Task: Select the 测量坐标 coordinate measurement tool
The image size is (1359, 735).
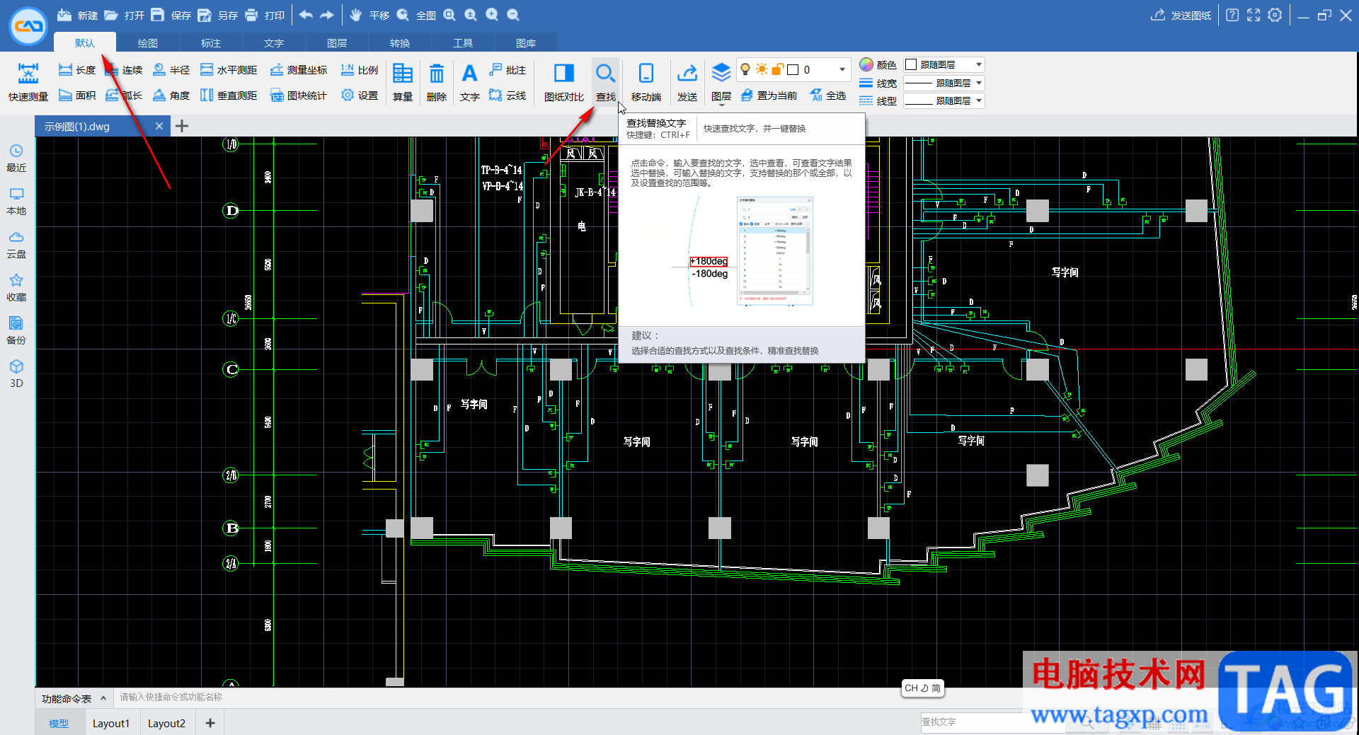Action: pyautogui.click(x=299, y=70)
